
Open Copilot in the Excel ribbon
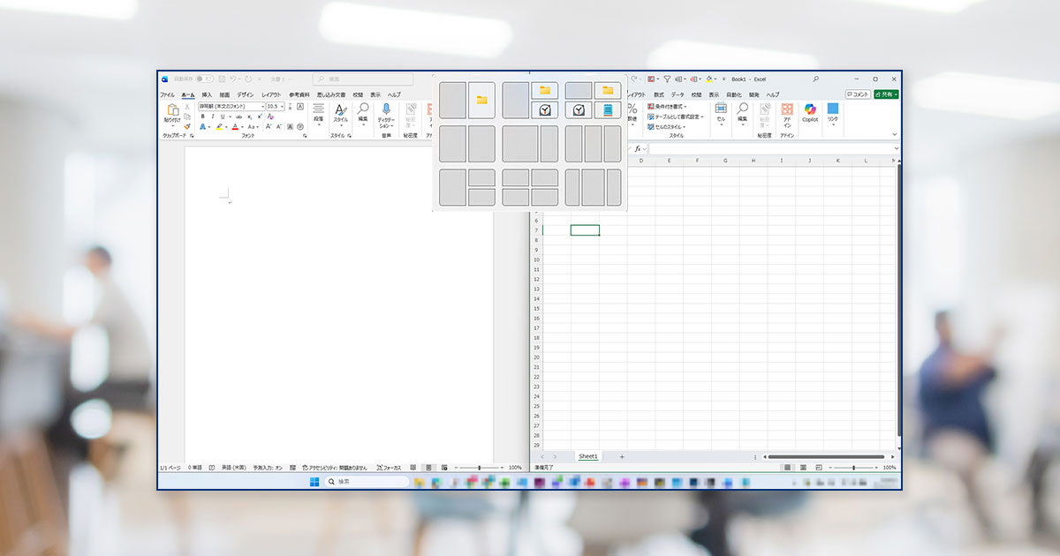coord(810,110)
